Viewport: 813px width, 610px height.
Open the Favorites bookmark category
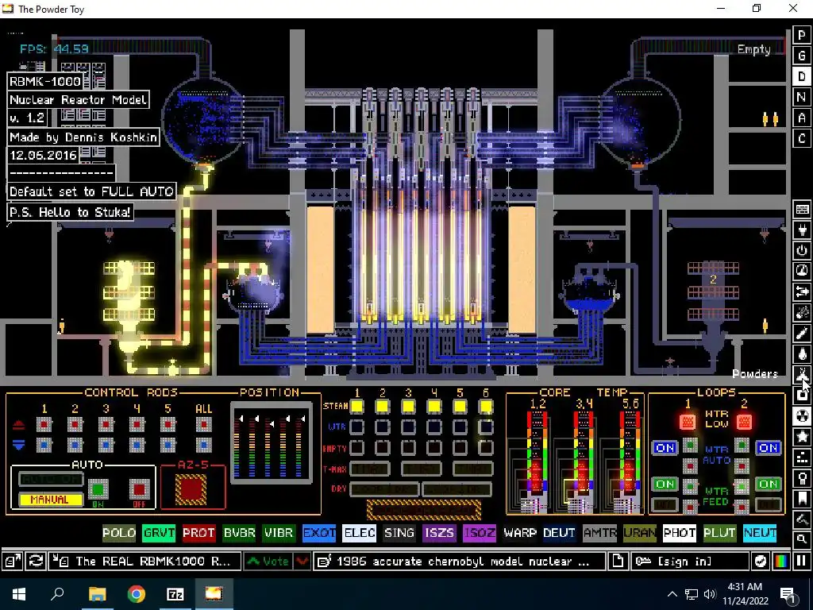click(x=802, y=499)
